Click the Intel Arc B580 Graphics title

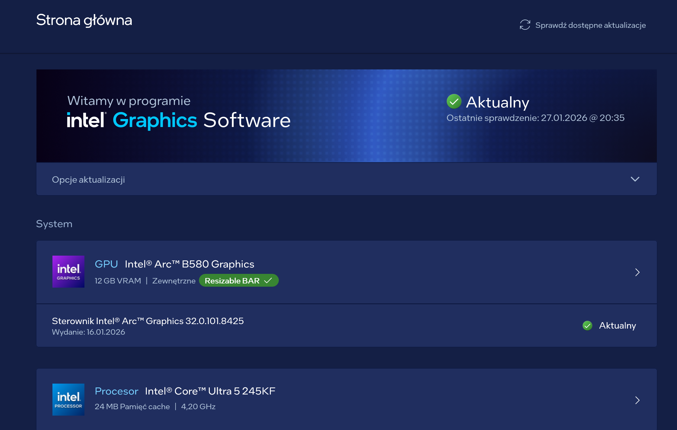pos(189,264)
